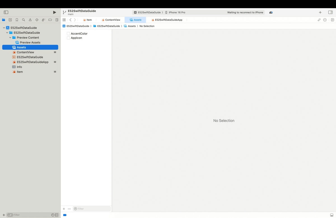Collapse the Preview Content folder
The image size is (336, 218).
click(x=10, y=37)
